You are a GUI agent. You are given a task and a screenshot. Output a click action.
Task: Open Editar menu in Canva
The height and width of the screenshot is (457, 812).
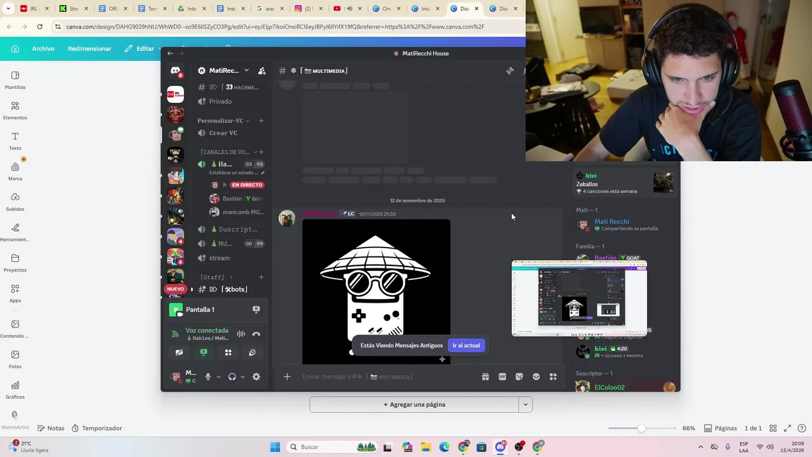tap(141, 49)
